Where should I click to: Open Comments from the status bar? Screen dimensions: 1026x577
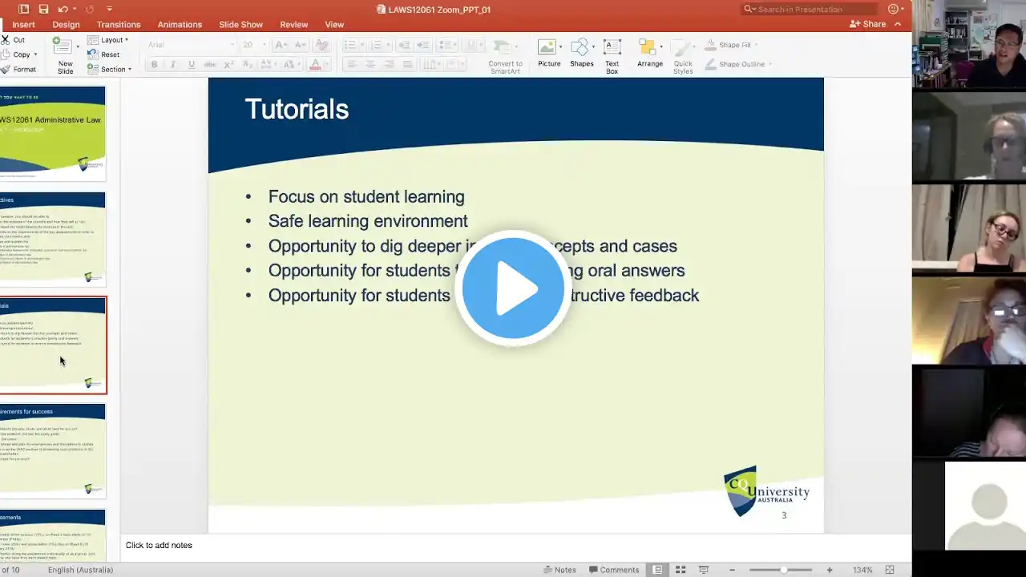point(614,570)
